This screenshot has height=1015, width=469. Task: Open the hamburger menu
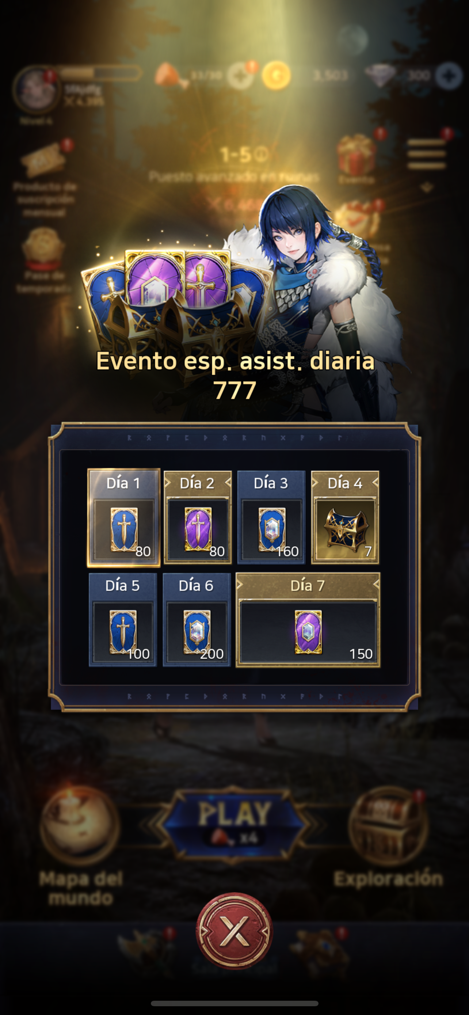427,154
